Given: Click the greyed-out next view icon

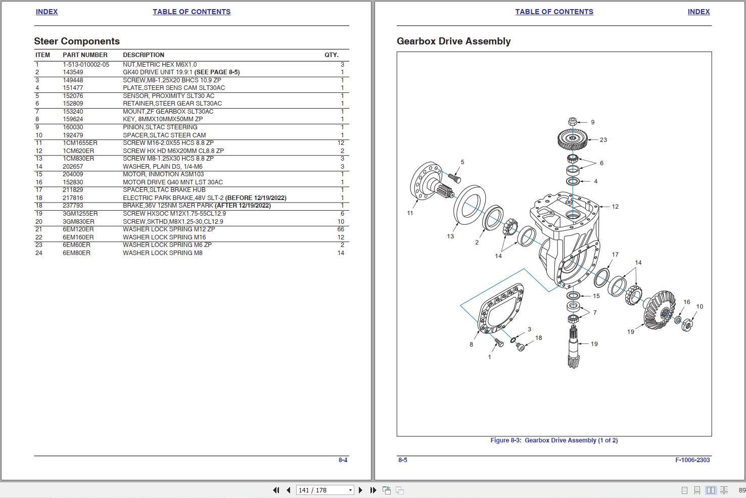Looking at the screenshot, I should click(399, 490).
